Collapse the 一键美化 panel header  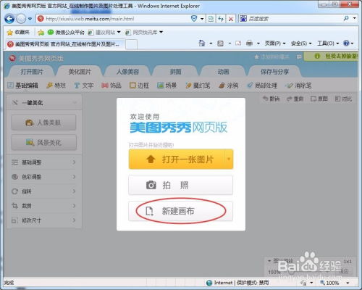point(44,103)
